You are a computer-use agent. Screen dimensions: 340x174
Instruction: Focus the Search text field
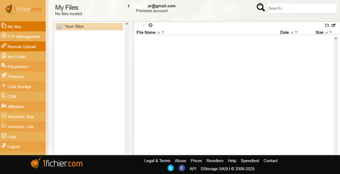click(x=301, y=8)
